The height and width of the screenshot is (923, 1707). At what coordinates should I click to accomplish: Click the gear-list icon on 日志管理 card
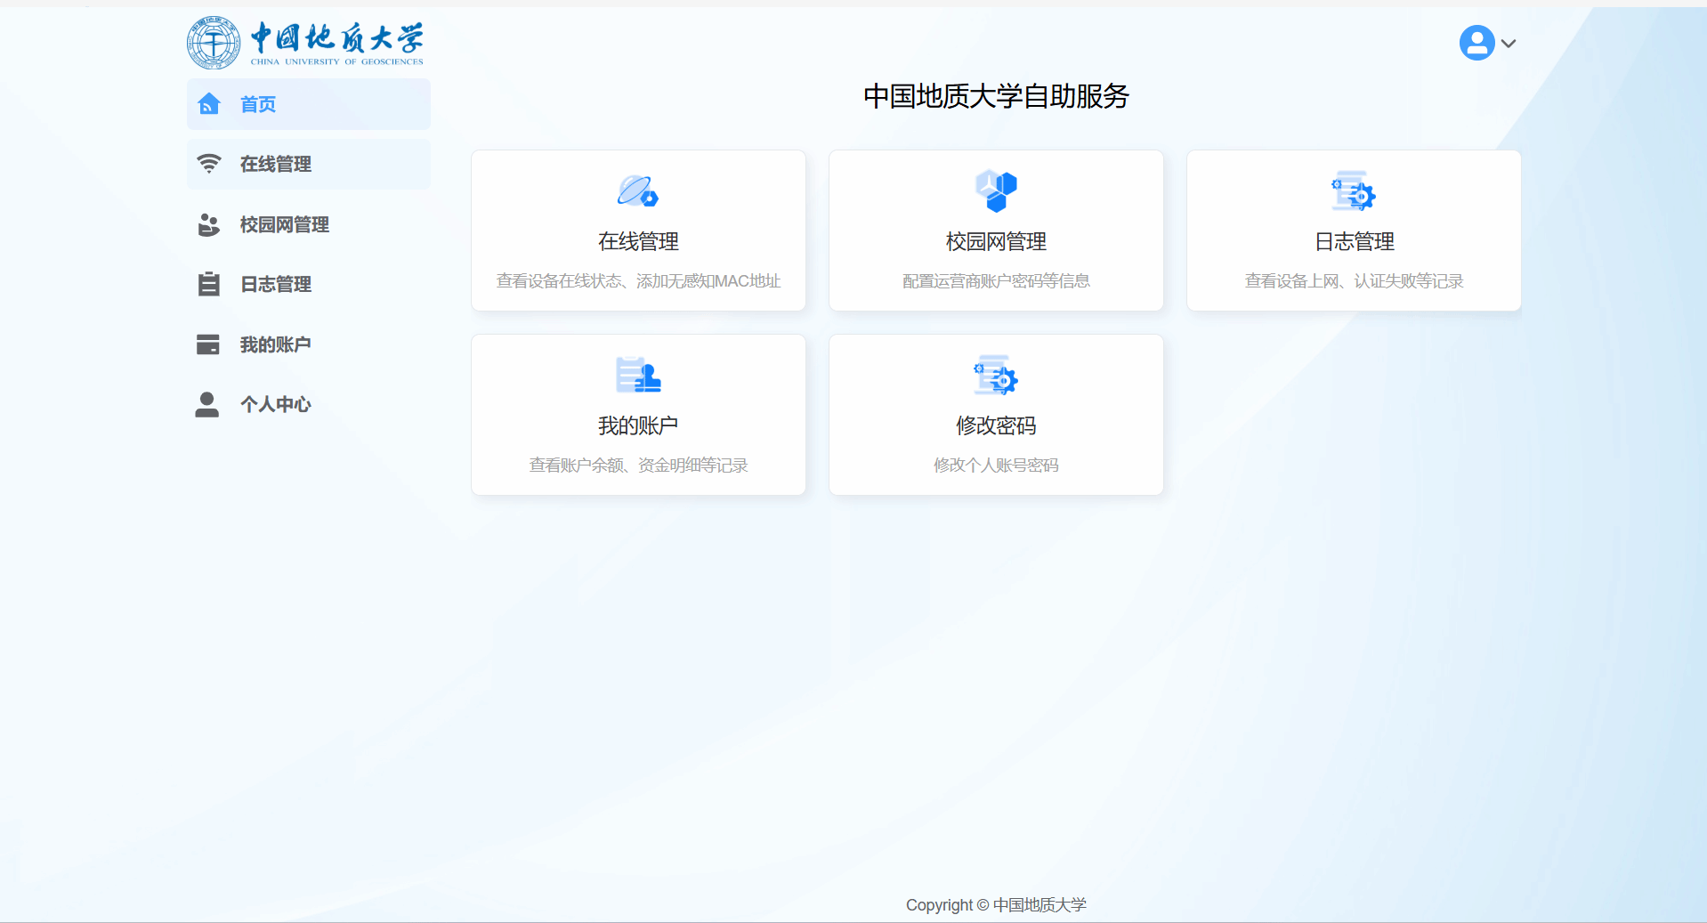[1354, 191]
